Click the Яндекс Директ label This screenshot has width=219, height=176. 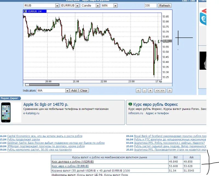click(x=10, y=98)
